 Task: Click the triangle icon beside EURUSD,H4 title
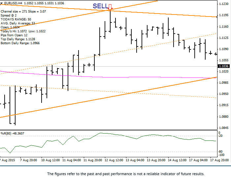[2, 3]
